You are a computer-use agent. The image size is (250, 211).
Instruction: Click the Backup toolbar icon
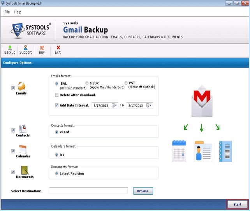(10, 47)
